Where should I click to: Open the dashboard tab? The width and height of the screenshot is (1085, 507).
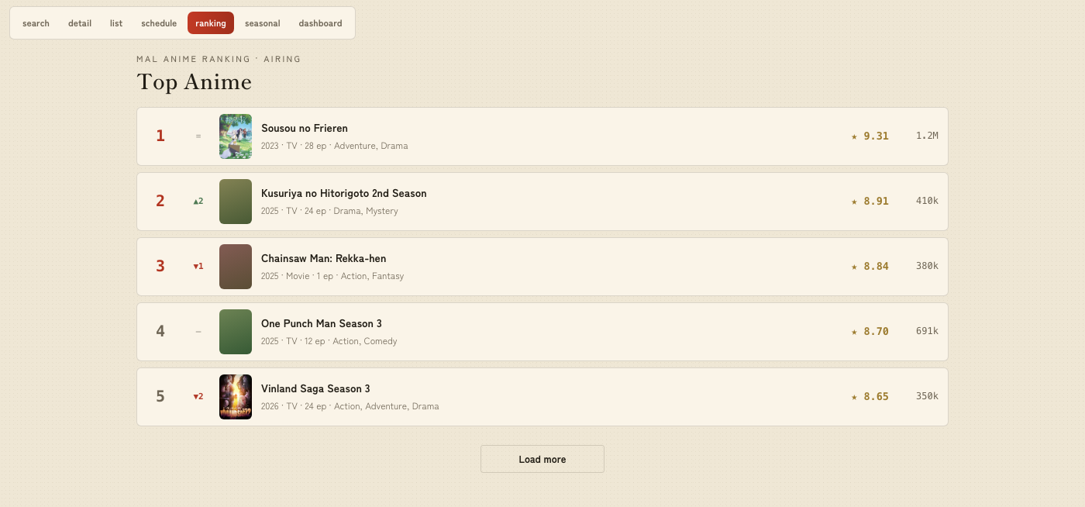(x=320, y=23)
